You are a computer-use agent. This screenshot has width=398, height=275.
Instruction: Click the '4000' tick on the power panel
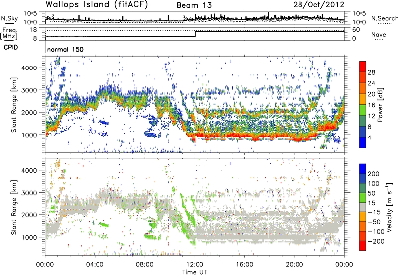(x=29, y=68)
